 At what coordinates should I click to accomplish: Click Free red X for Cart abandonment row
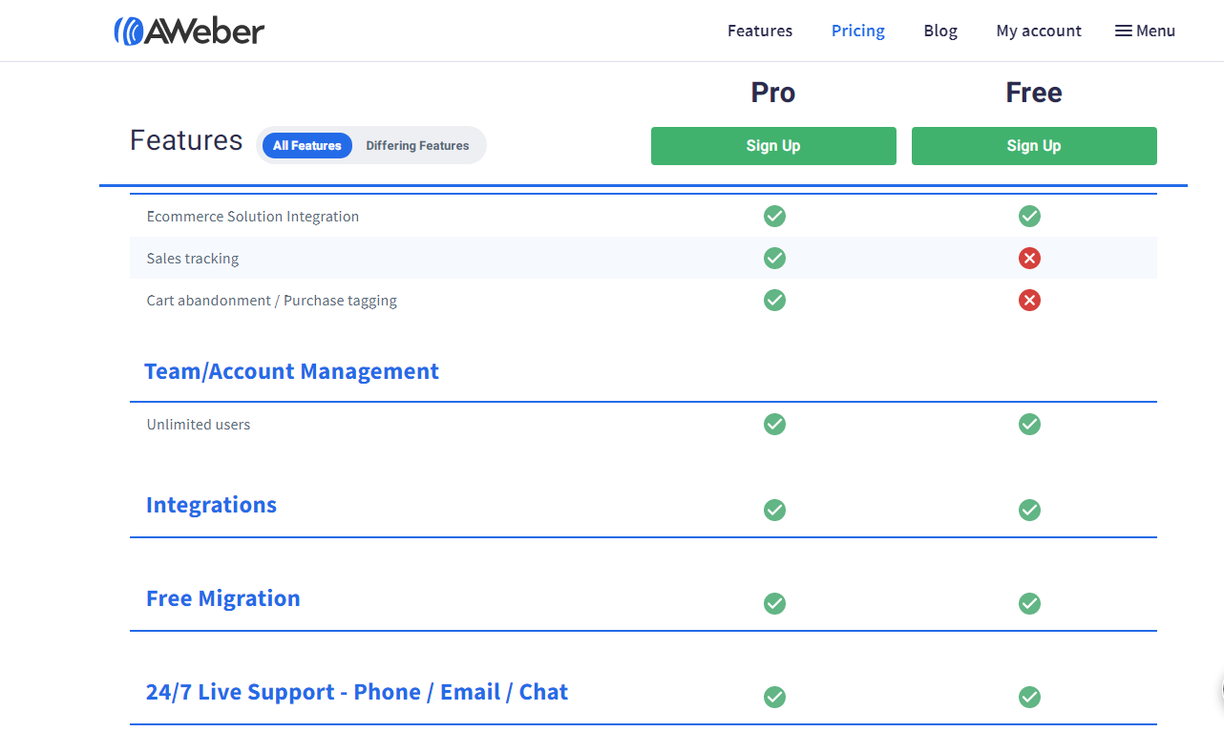pos(1029,300)
